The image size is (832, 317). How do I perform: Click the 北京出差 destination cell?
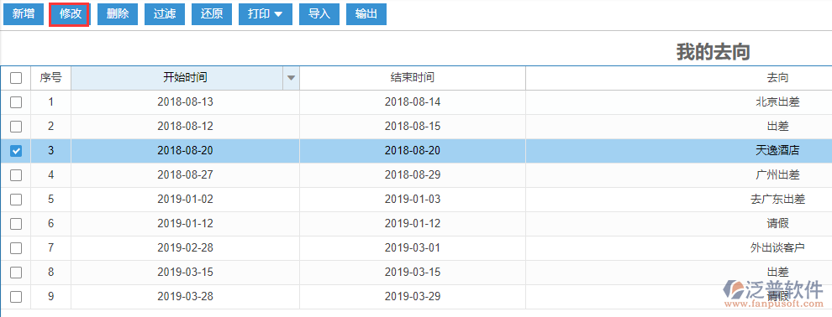point(777,102)
